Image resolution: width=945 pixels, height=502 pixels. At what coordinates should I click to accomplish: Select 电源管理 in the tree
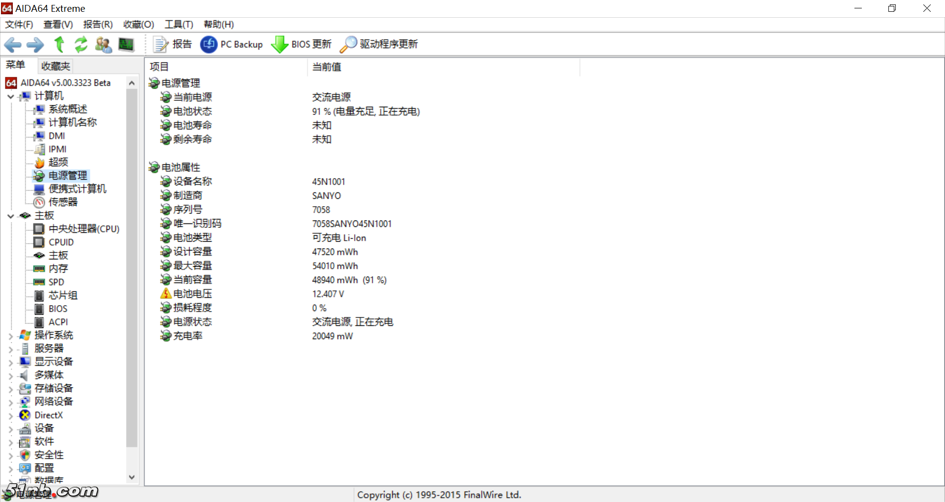[x=67, y=176]
